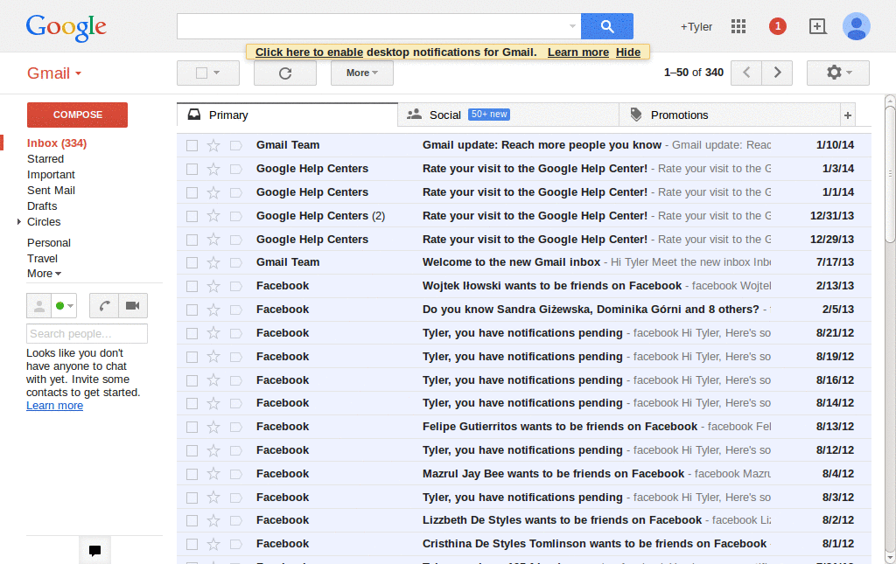
Task: Open the chat status dropdown
Action: 64,305
